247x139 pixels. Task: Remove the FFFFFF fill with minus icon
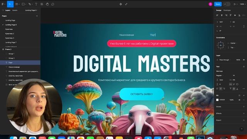pyautogui.click(x=244, y=100)
